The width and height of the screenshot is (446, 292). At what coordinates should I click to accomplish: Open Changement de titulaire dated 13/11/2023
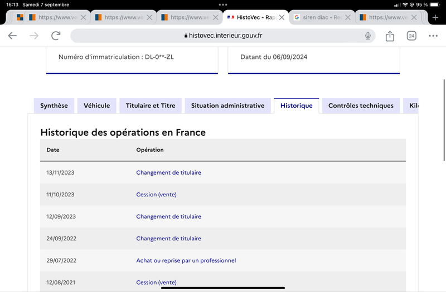pyautogui.click(x=168, y=172)
